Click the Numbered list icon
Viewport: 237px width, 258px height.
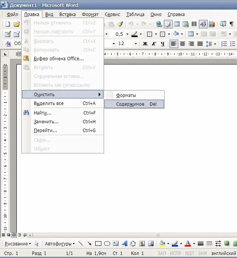[224, 44]
